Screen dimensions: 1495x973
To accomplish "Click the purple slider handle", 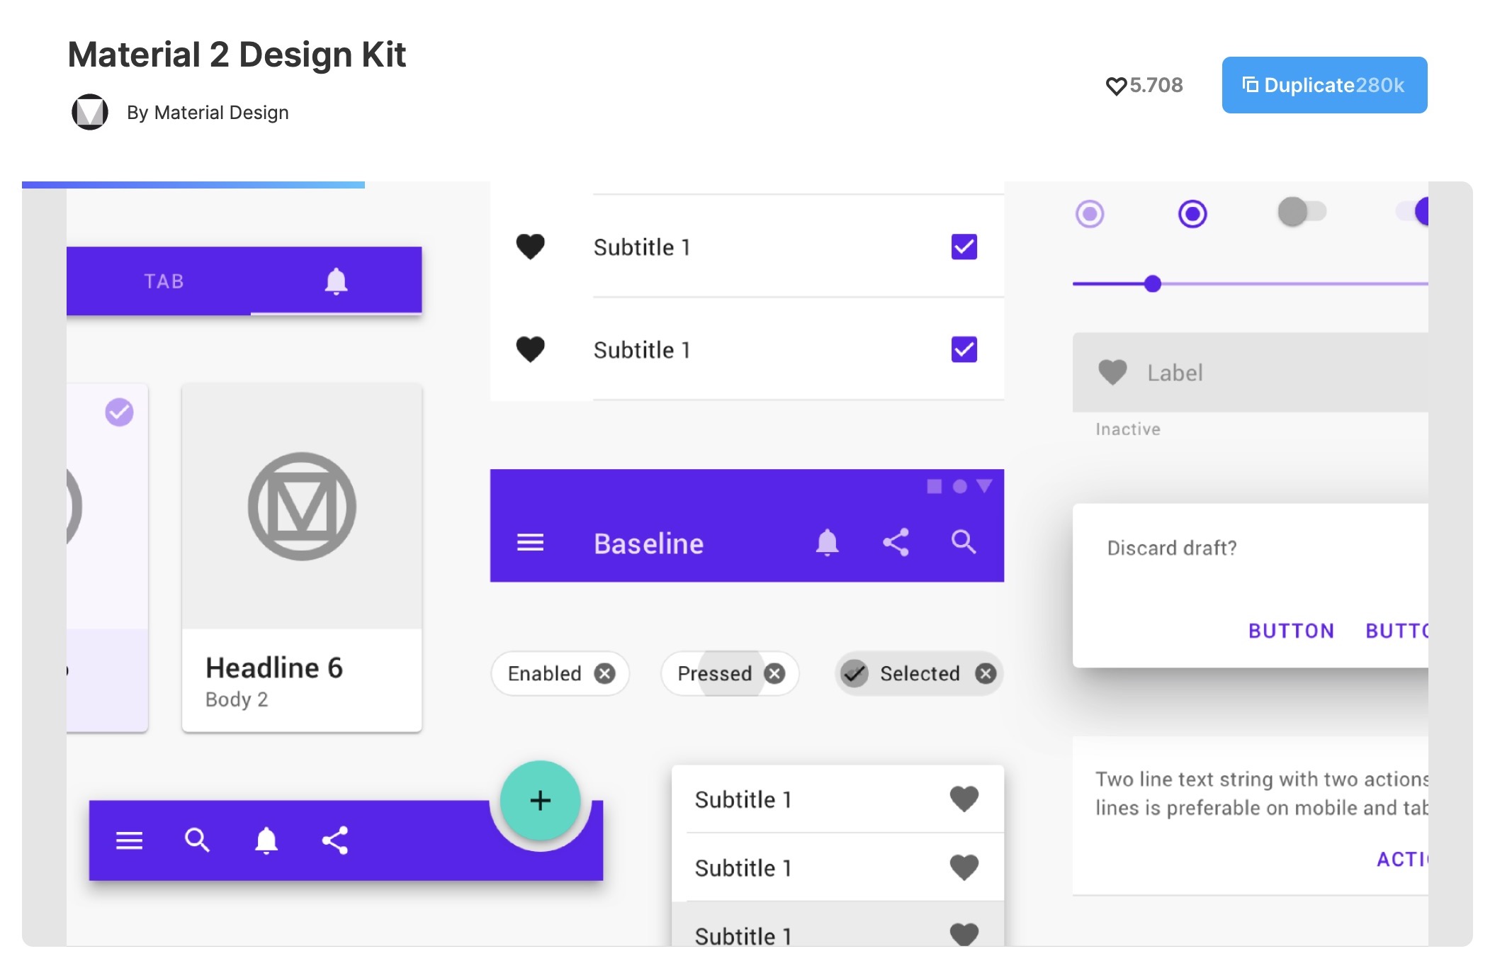I will tap(1153, 284).
